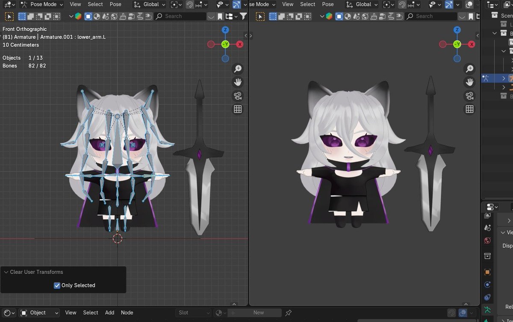Open Pose menu in right viewport header
This screenshot has height=322, width=513.
click(x=328, y=4)
